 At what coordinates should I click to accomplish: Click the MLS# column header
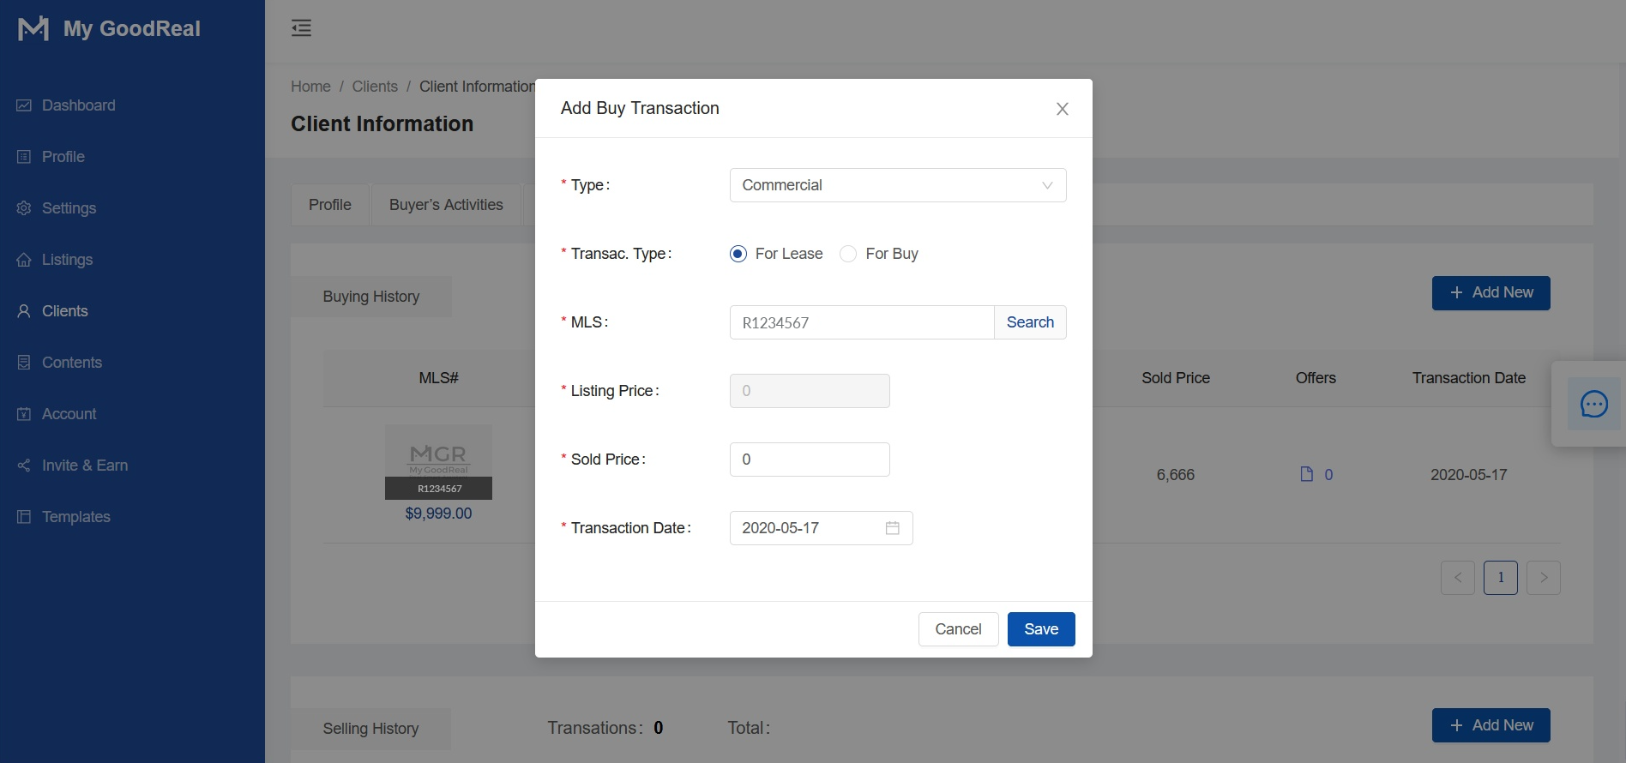[x=438, y=378]
